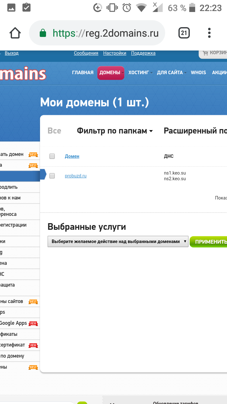Screen dimensions: 227x404
Task: Open the shopping cart Корзина
Action: [x=214, y=53]
